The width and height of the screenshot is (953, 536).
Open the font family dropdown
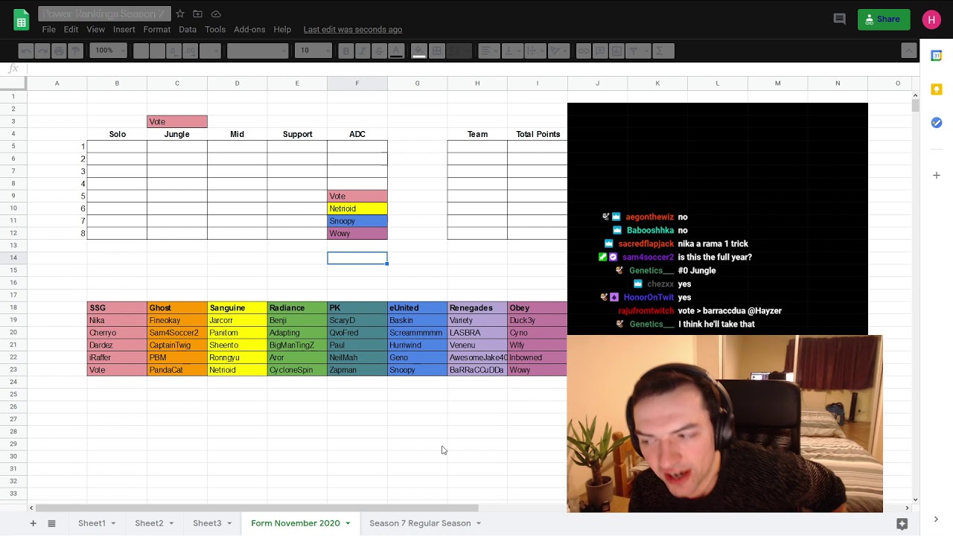click(258, 51)
